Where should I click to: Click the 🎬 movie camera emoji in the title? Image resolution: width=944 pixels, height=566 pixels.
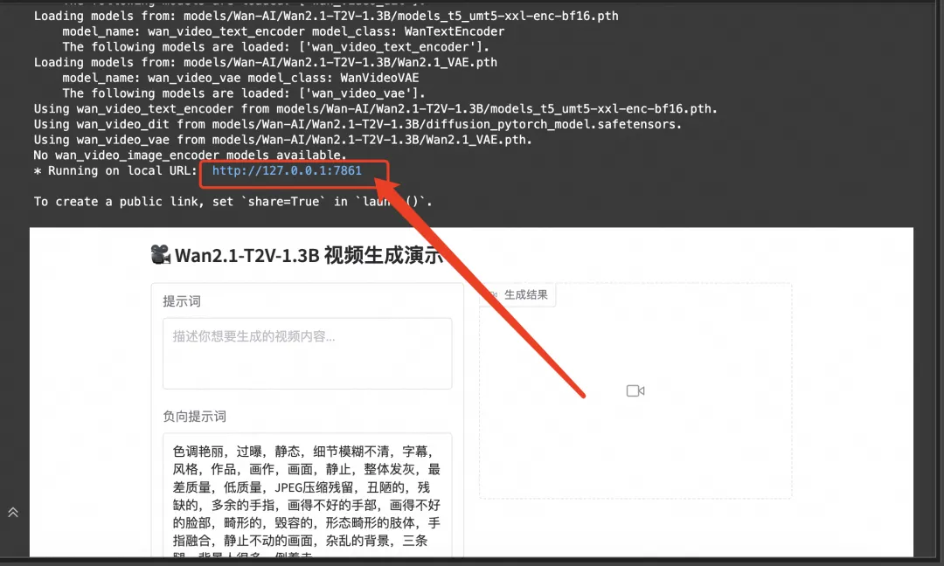tap(160, 254)
